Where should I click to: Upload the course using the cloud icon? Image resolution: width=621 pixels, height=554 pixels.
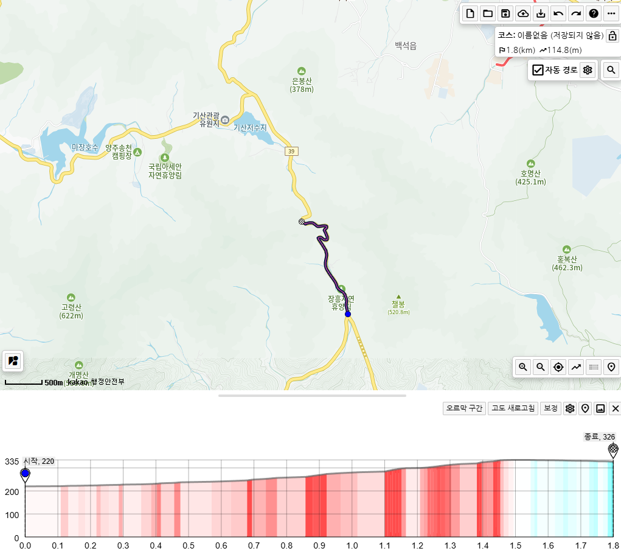[523, 13]
